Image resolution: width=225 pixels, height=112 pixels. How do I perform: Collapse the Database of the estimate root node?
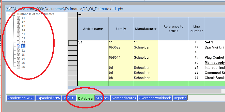pyautogui.click(x=9, y=14)
